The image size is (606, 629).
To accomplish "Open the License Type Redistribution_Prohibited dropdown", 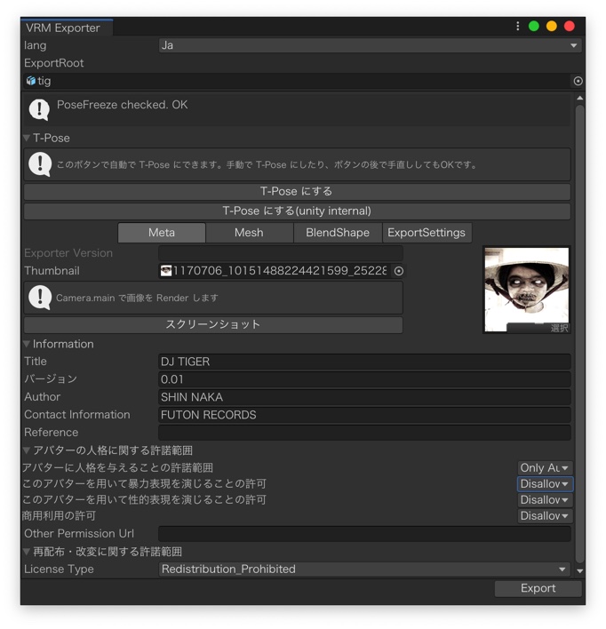I will [364, 569].
